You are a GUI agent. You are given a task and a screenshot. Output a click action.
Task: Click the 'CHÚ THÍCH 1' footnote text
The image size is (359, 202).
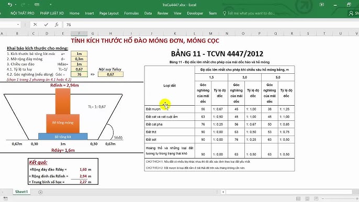[198, 162]
